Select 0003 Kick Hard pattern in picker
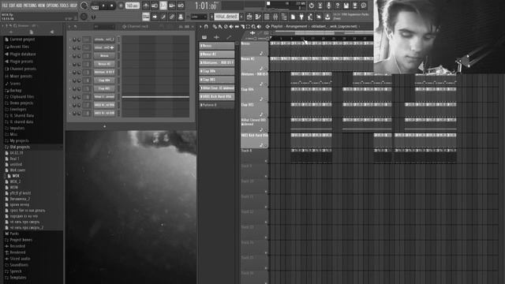Viewport: 505px width, 284px height. (217, 96)
